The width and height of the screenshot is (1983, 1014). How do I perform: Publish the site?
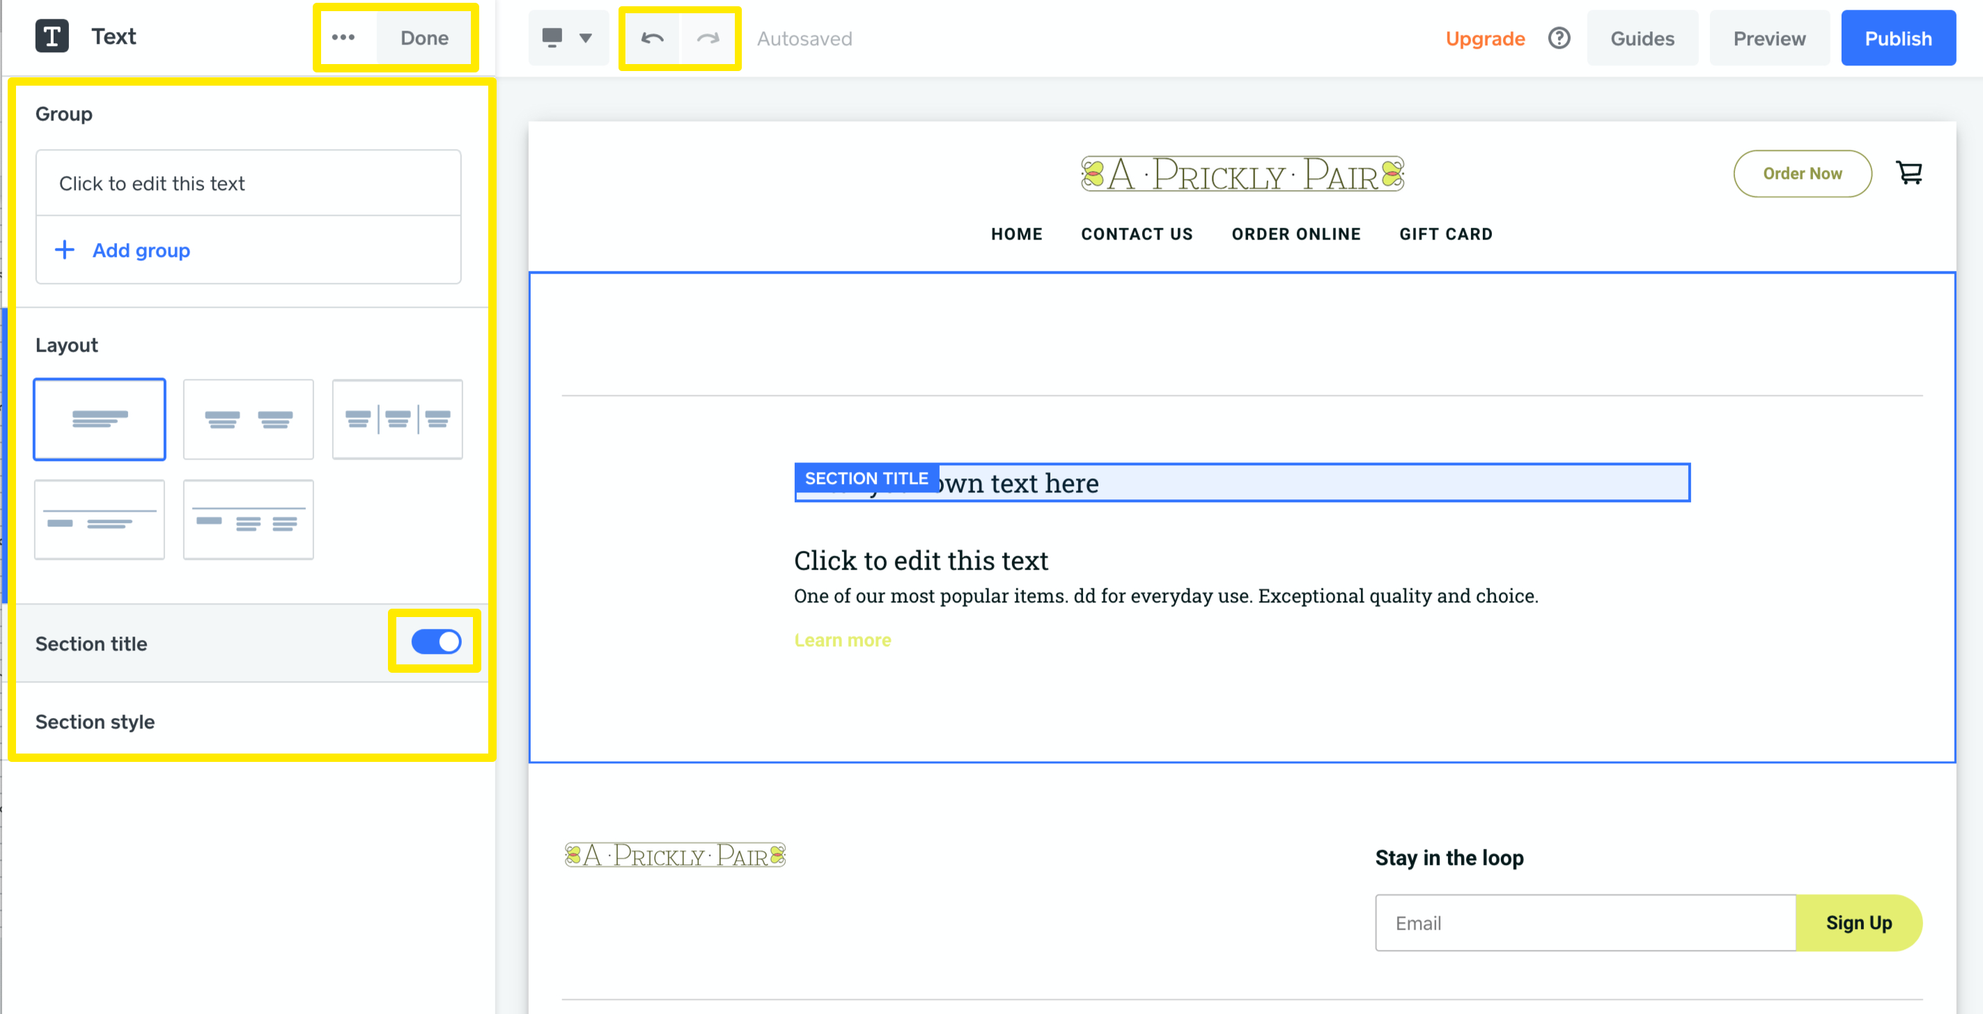1897,38
